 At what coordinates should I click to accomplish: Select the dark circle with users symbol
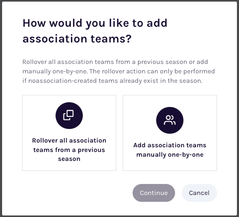click(x=170, y=120)
